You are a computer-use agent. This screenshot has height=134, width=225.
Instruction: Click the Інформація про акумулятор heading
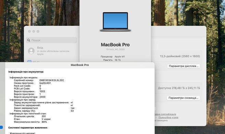coord(26,71)
